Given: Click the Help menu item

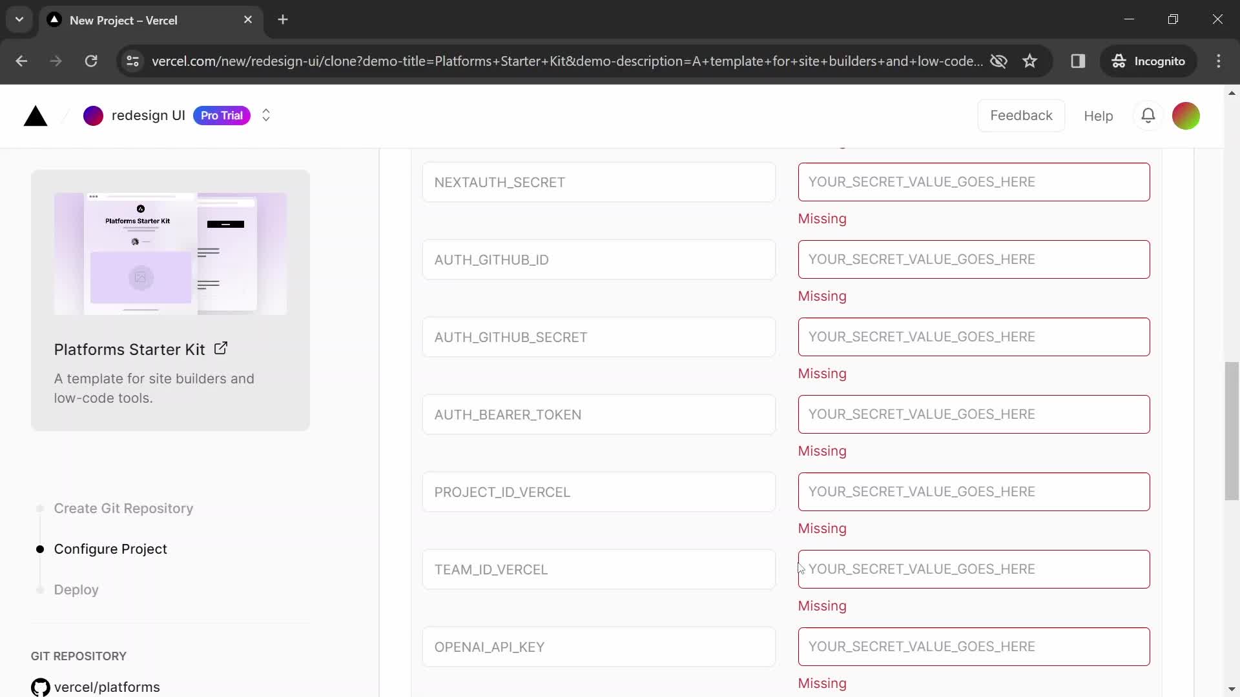Looking at the screenshot, I should coord(1099,115).
